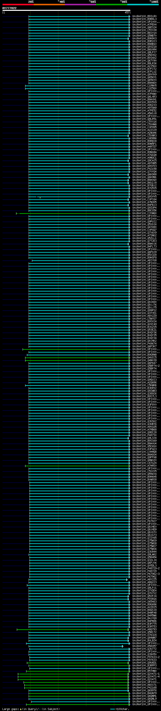Click the green ~80% identity legend segment
Screen dimensions: 161x711
112,5
